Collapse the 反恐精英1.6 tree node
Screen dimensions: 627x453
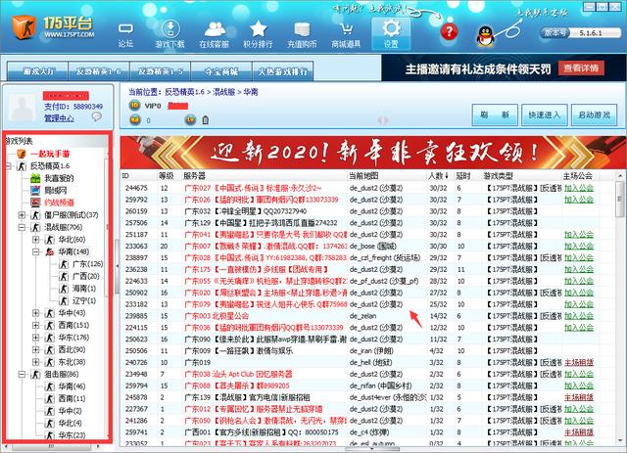9,165
